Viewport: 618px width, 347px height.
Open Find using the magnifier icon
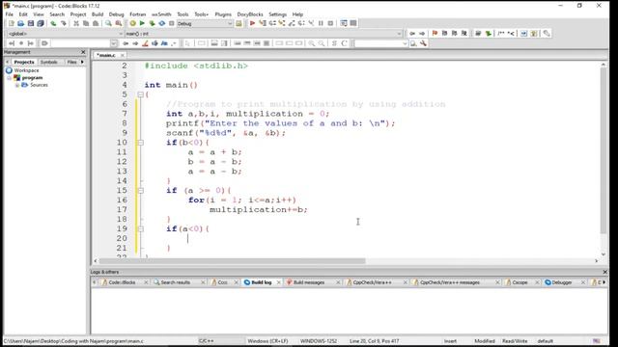pos(108,23)
